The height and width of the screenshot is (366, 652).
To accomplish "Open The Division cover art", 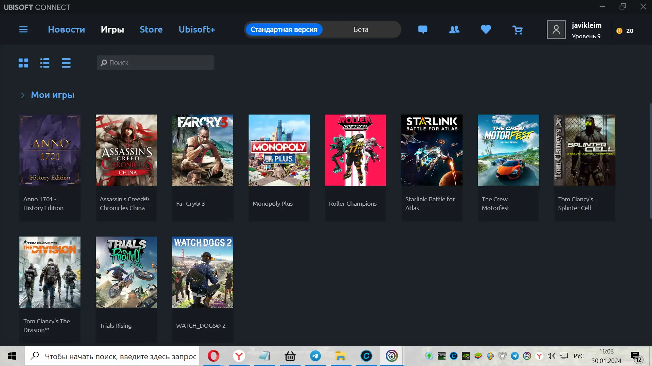I will click(x=50, y=272).
